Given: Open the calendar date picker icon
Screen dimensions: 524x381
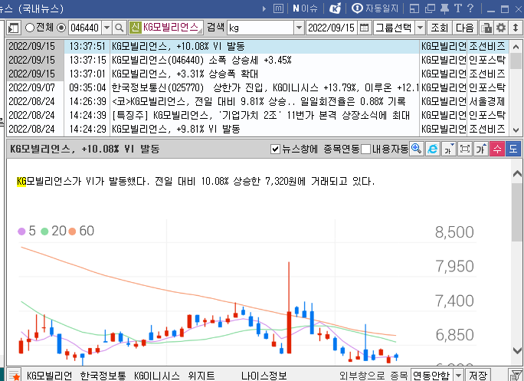Looking at the screenshot, I should pos(364,28).
